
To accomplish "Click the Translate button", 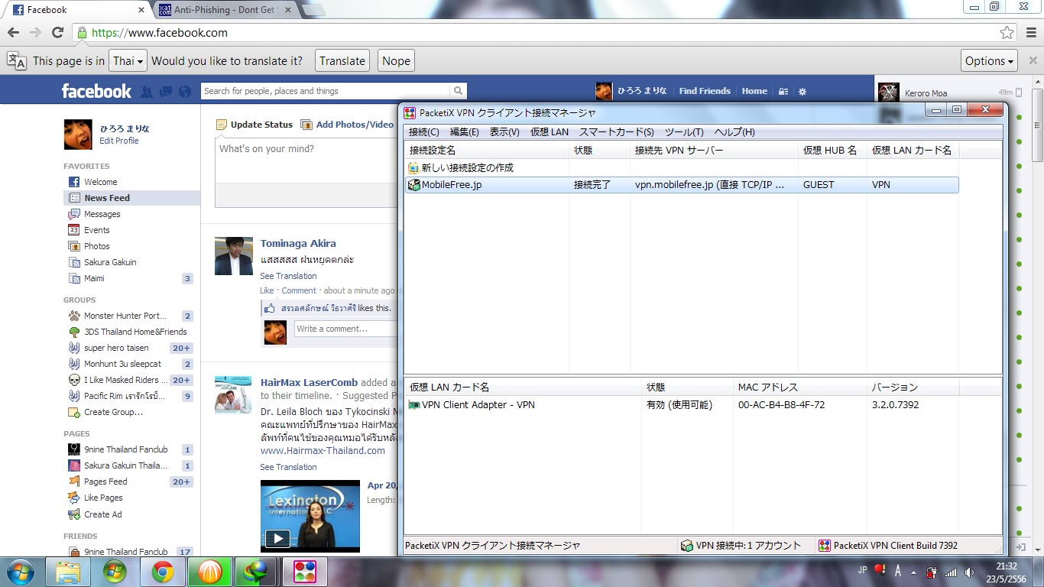I will click(342, 61).
